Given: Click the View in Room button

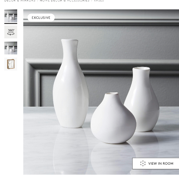Looking at the screenshot, I should pyautogui.click(x=156, y=164).
